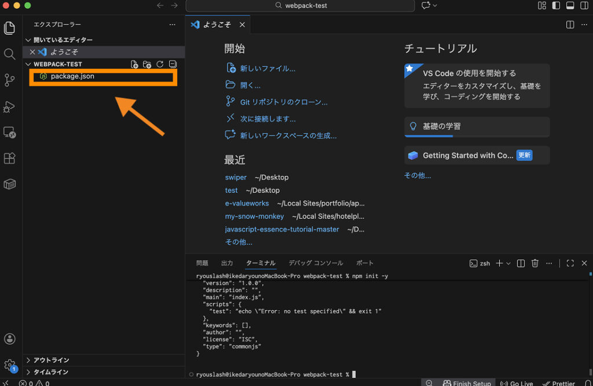Image resolution: width=593 pixels, height=386 pixels.
Task: Kill terminal with trash icon
Action: tap(535, 263)
